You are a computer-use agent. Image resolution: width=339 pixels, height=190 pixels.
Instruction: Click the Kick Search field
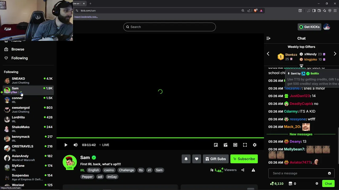169,27
